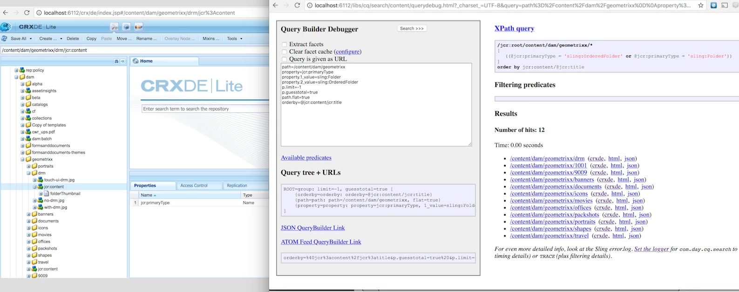Toggle the Clear facet cache checkbox
739x292 pixels.
[284, 52]
